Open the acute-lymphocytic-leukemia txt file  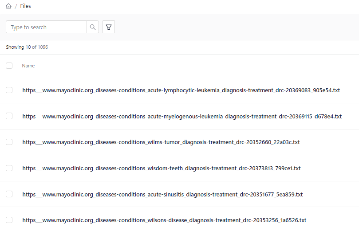[x=181, y=90]
